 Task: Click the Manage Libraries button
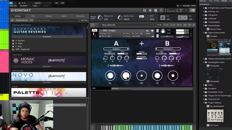22,20
